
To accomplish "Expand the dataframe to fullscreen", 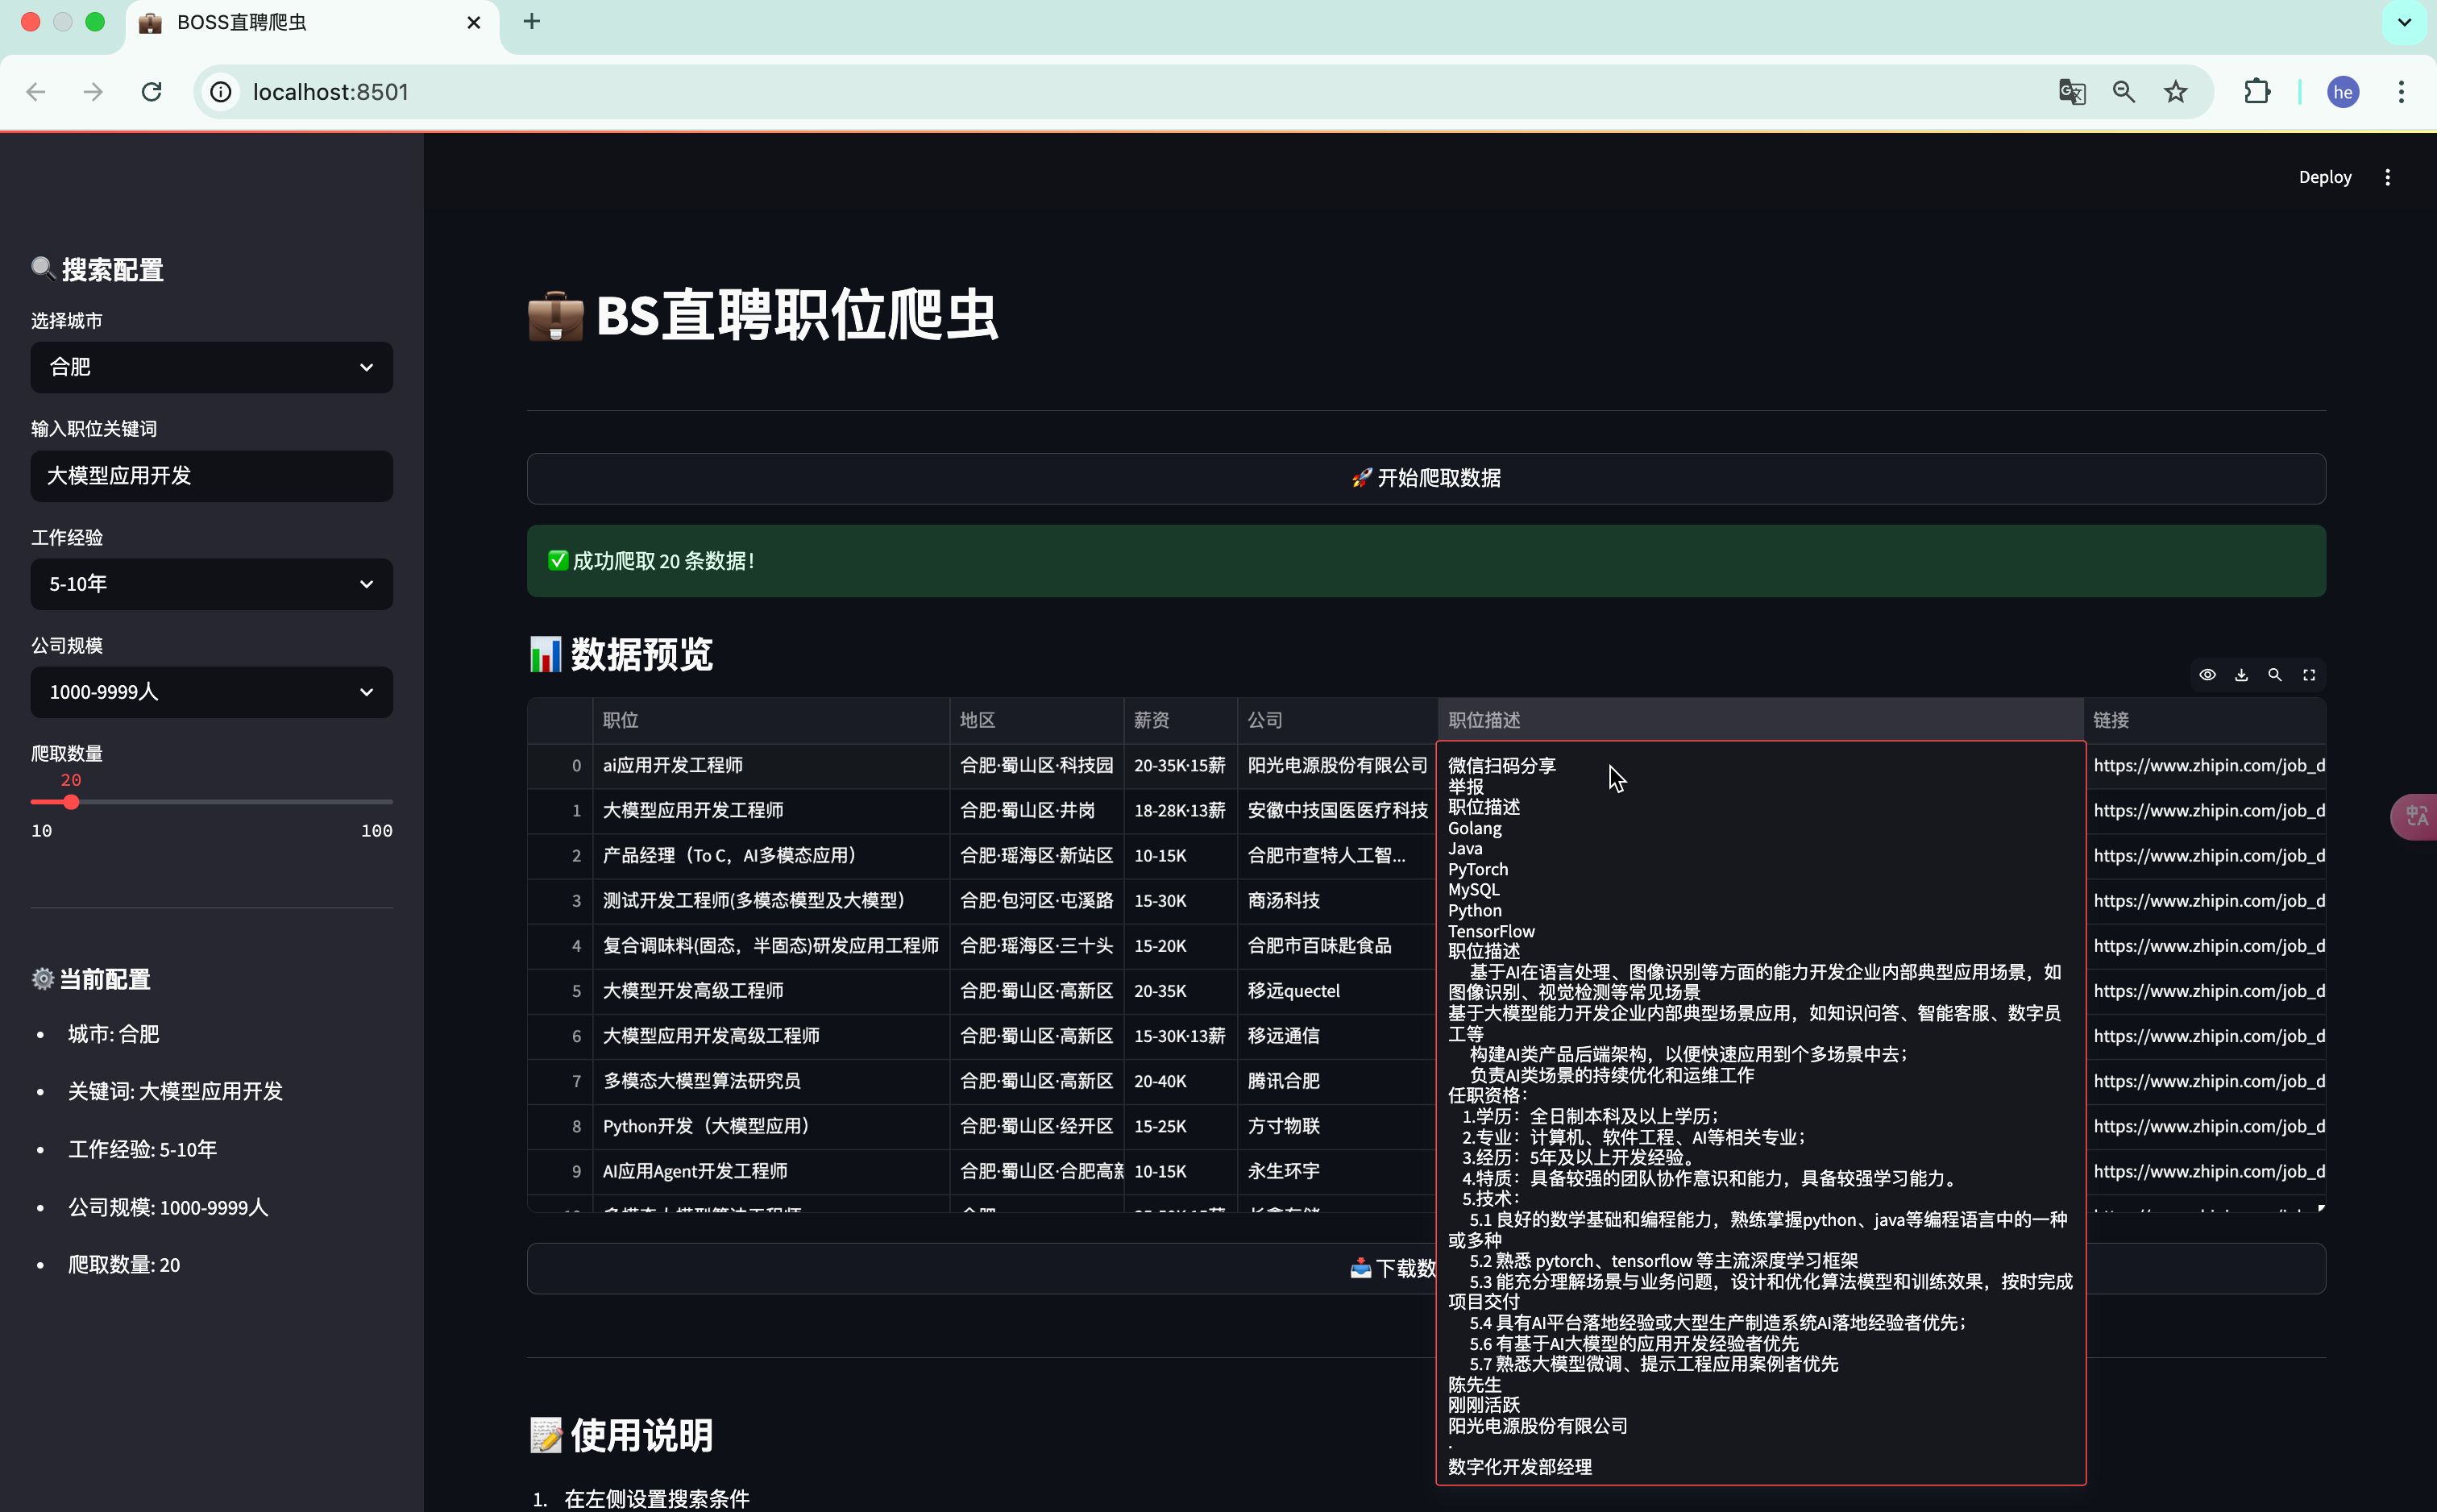I will pyautogui.click(x=2309, y=675).
